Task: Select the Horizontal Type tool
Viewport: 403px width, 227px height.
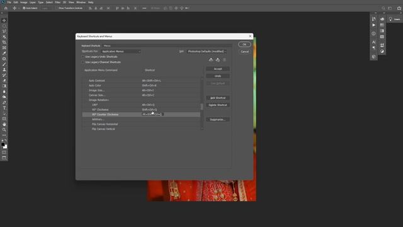Action: (x=4, y=108)
